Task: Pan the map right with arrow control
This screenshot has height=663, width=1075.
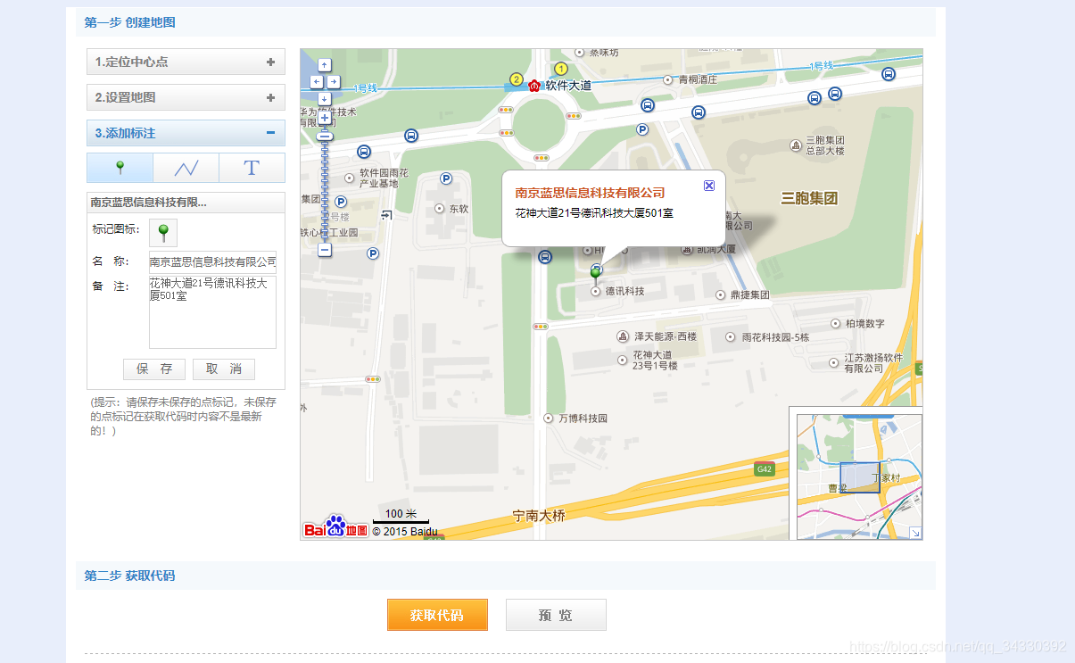Action: coord(333,81)
